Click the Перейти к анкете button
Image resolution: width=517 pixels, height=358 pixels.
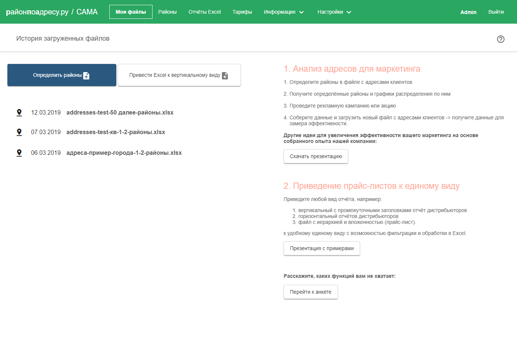311,292
